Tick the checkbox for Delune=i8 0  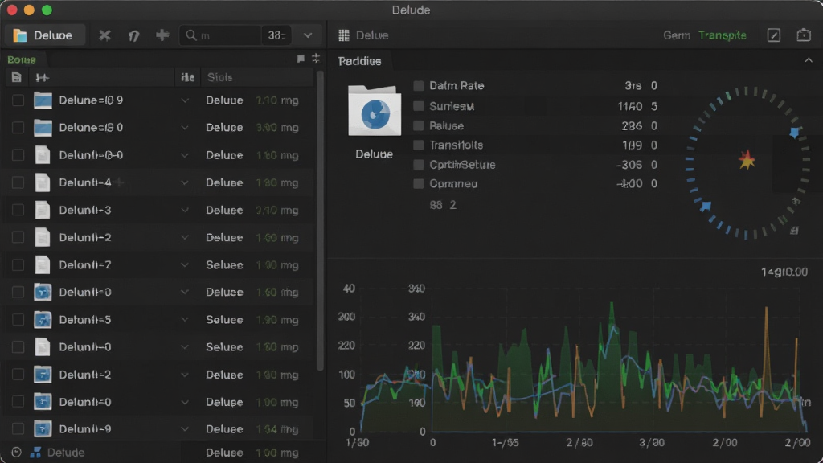(18, 128)
